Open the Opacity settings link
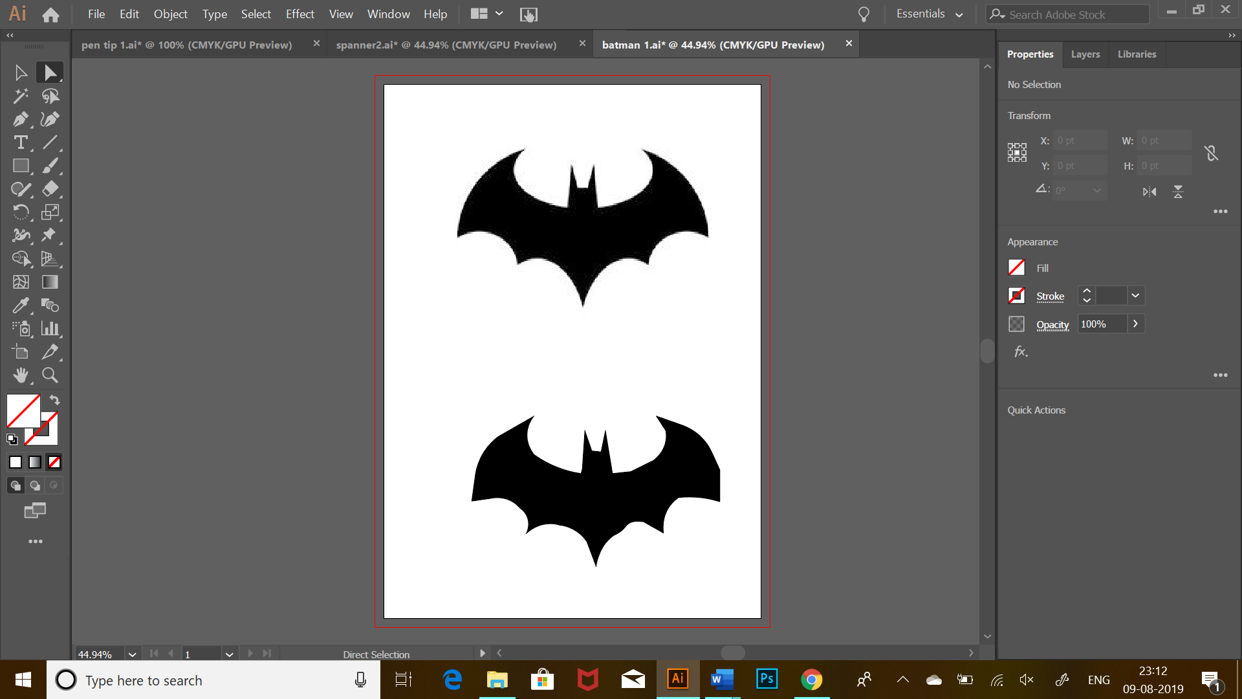Viewport: 1242px width, 699px height. pyautogui.click(x=1052, y=325)
